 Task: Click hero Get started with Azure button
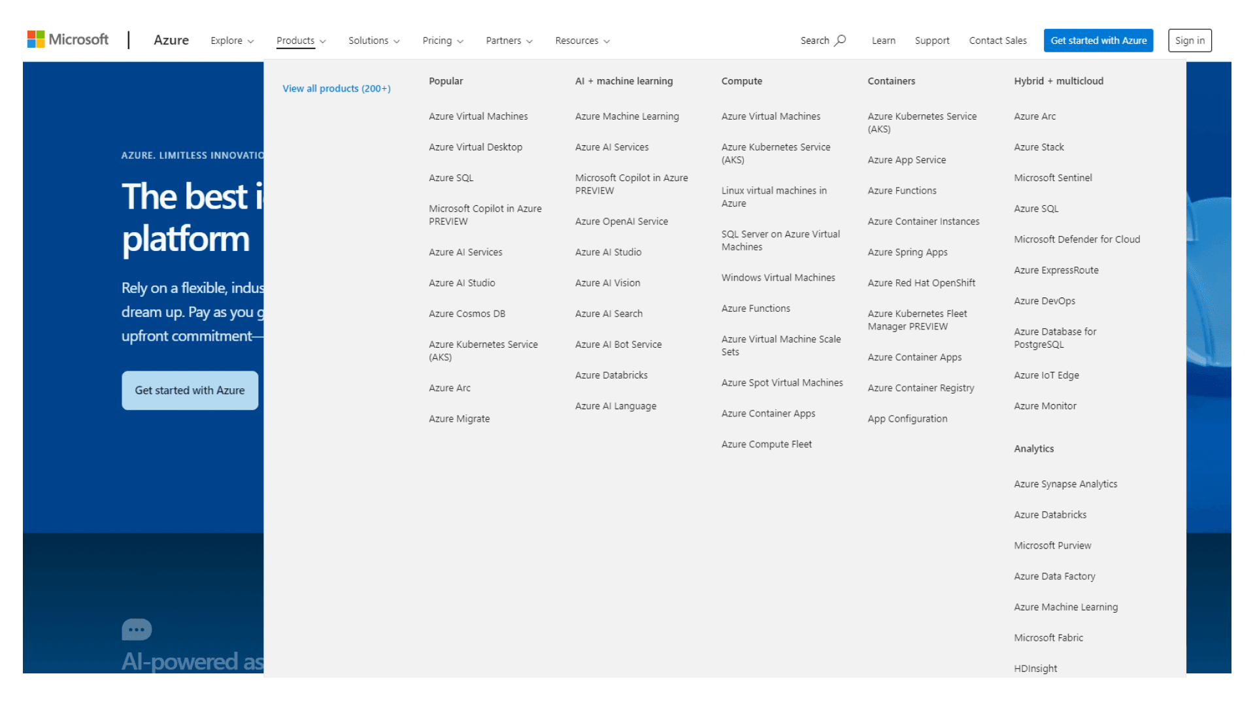[x=190, y=390]
